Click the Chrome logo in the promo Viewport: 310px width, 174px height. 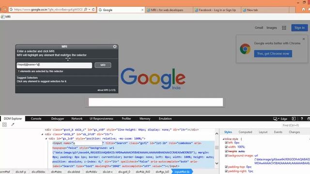point(245,49)
